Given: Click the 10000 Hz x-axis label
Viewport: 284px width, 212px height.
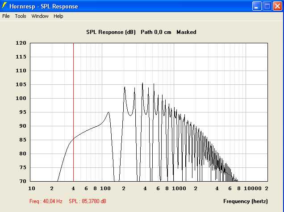Looking at the screenshot, I should (x=253, y=188).
